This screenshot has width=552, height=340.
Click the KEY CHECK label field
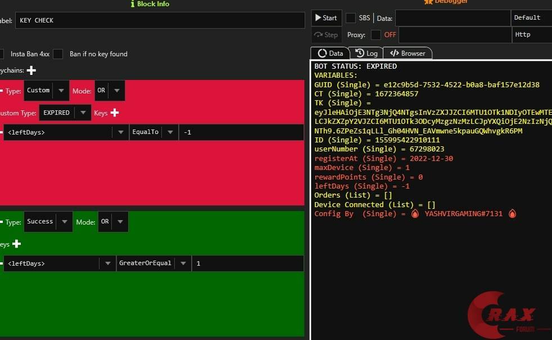pos(160,20)
